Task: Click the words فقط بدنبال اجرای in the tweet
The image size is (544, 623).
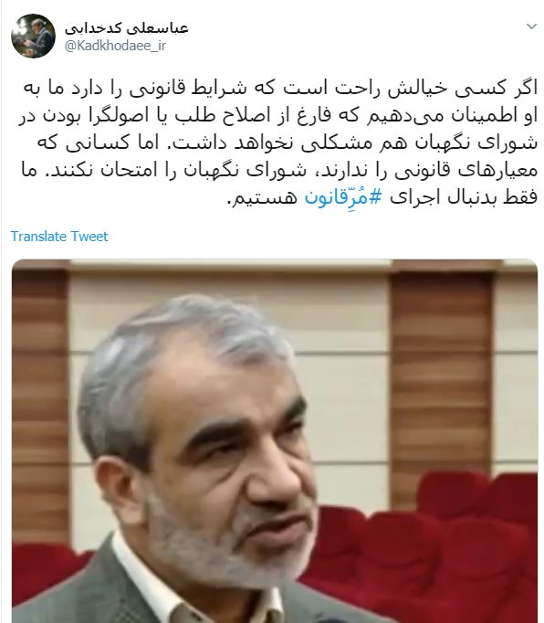Action: click(464, 197)
